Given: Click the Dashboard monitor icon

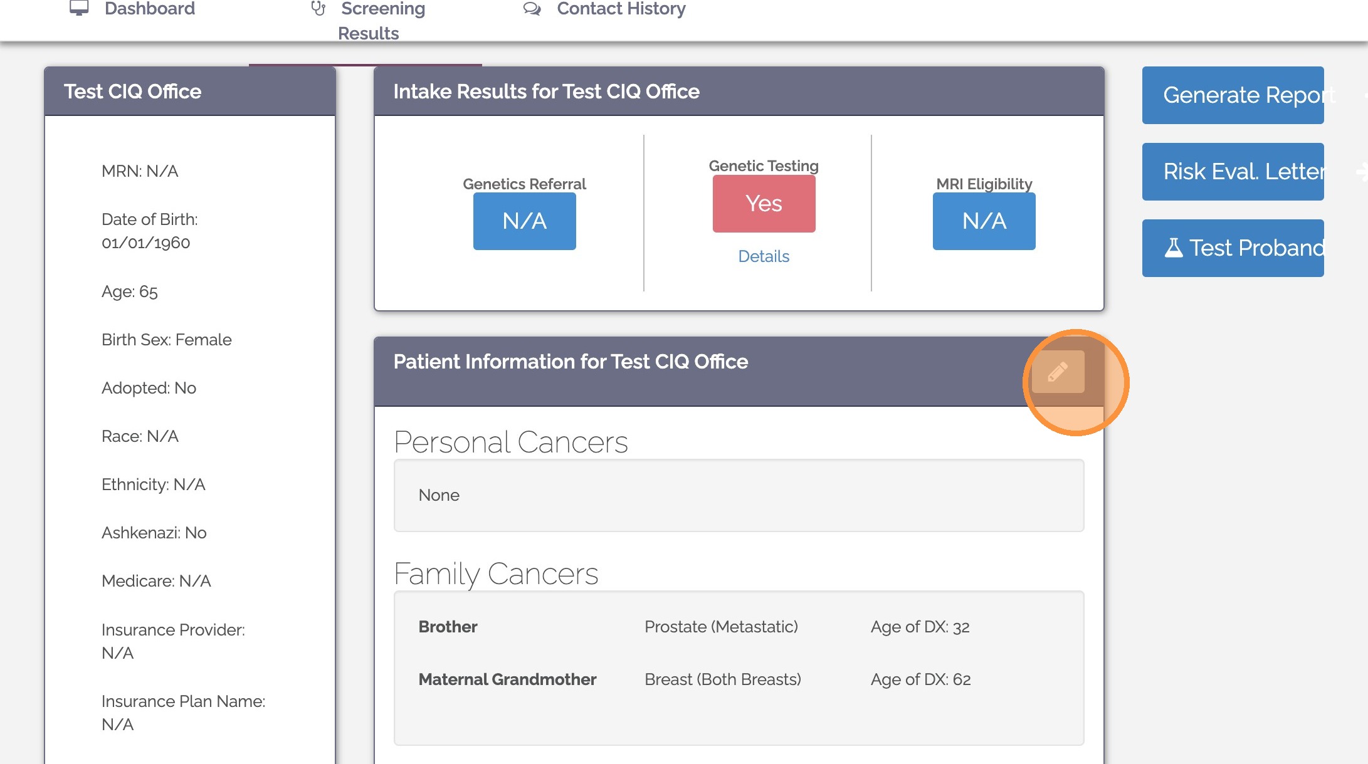Looking at the screenshot, I should click(x=78, y=8).
